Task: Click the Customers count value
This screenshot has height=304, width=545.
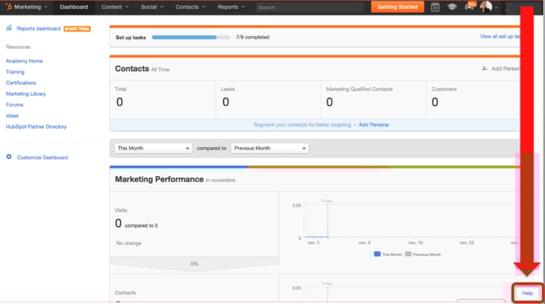Action: click(x=435, y=102)
